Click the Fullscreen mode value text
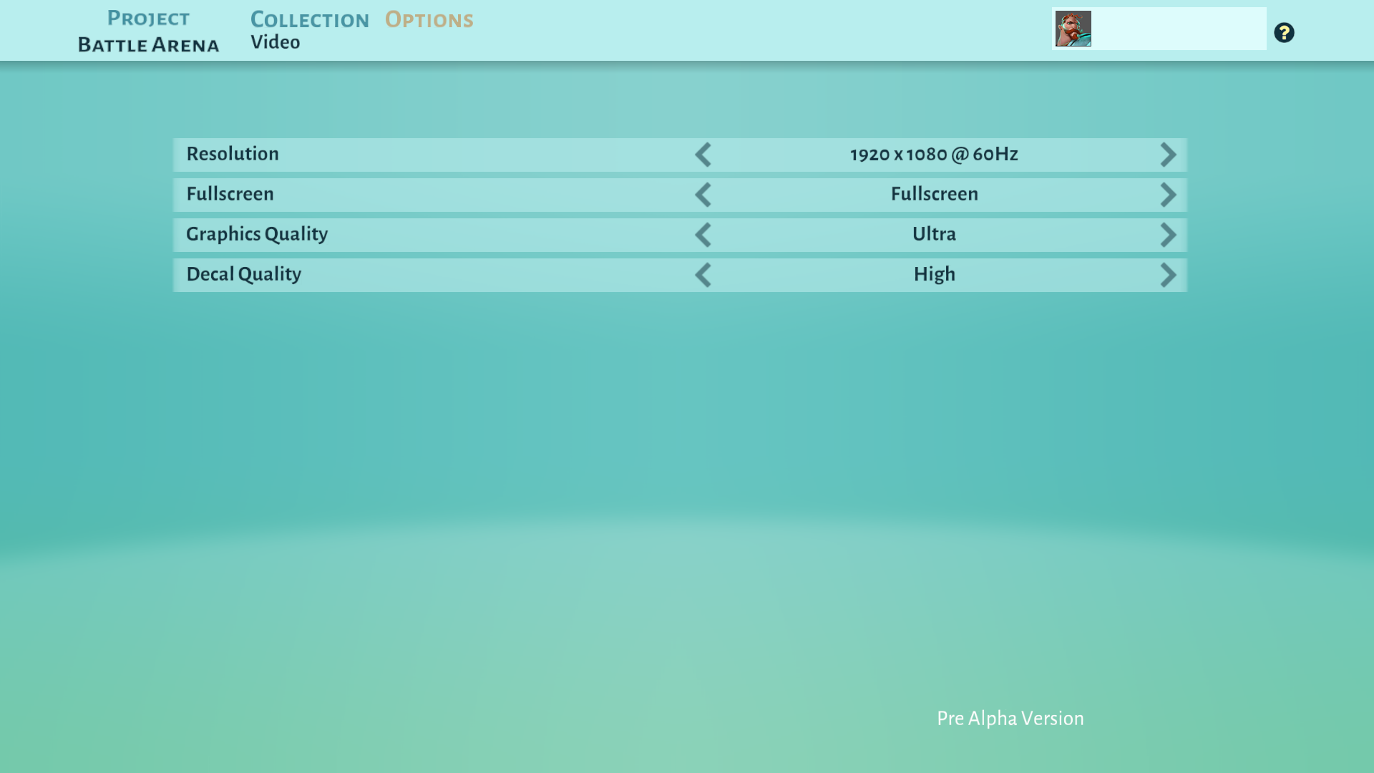This screenshot has height=773, width=1374. pos(934,194)
